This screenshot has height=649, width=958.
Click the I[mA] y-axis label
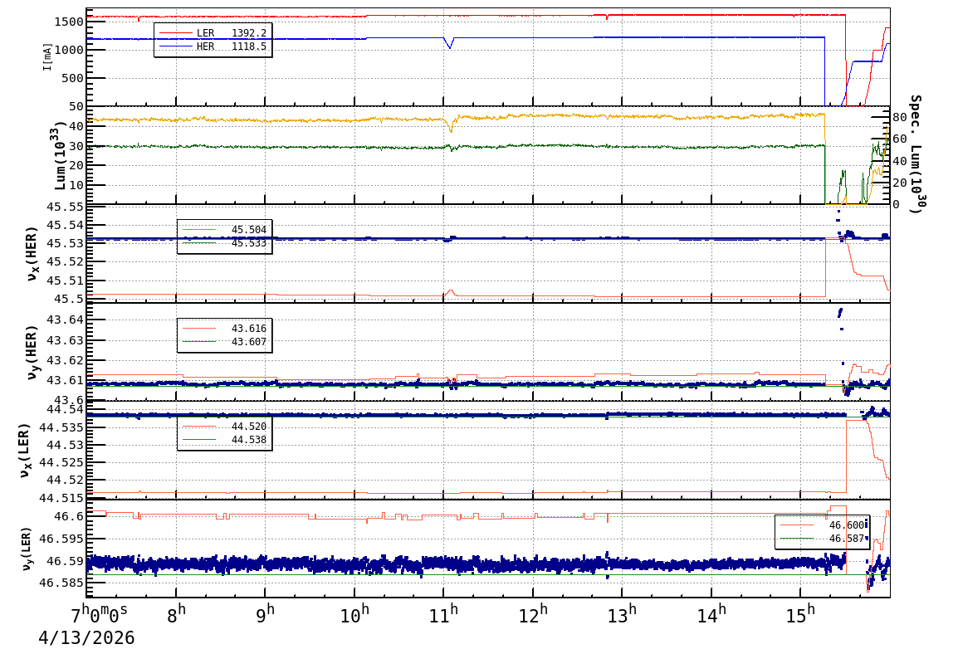[48, 57]
